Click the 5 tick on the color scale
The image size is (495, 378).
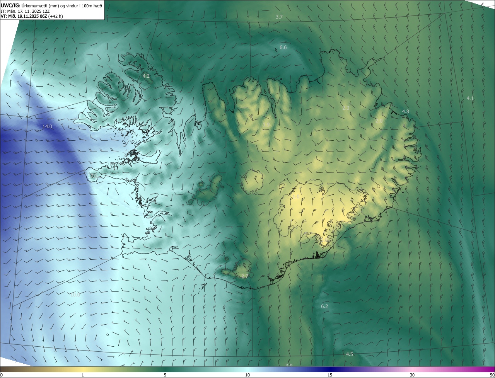pyautogui.click(x=165, y=375)
